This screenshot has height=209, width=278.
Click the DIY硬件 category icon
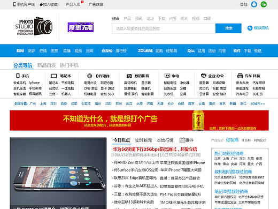click(90, 76)
